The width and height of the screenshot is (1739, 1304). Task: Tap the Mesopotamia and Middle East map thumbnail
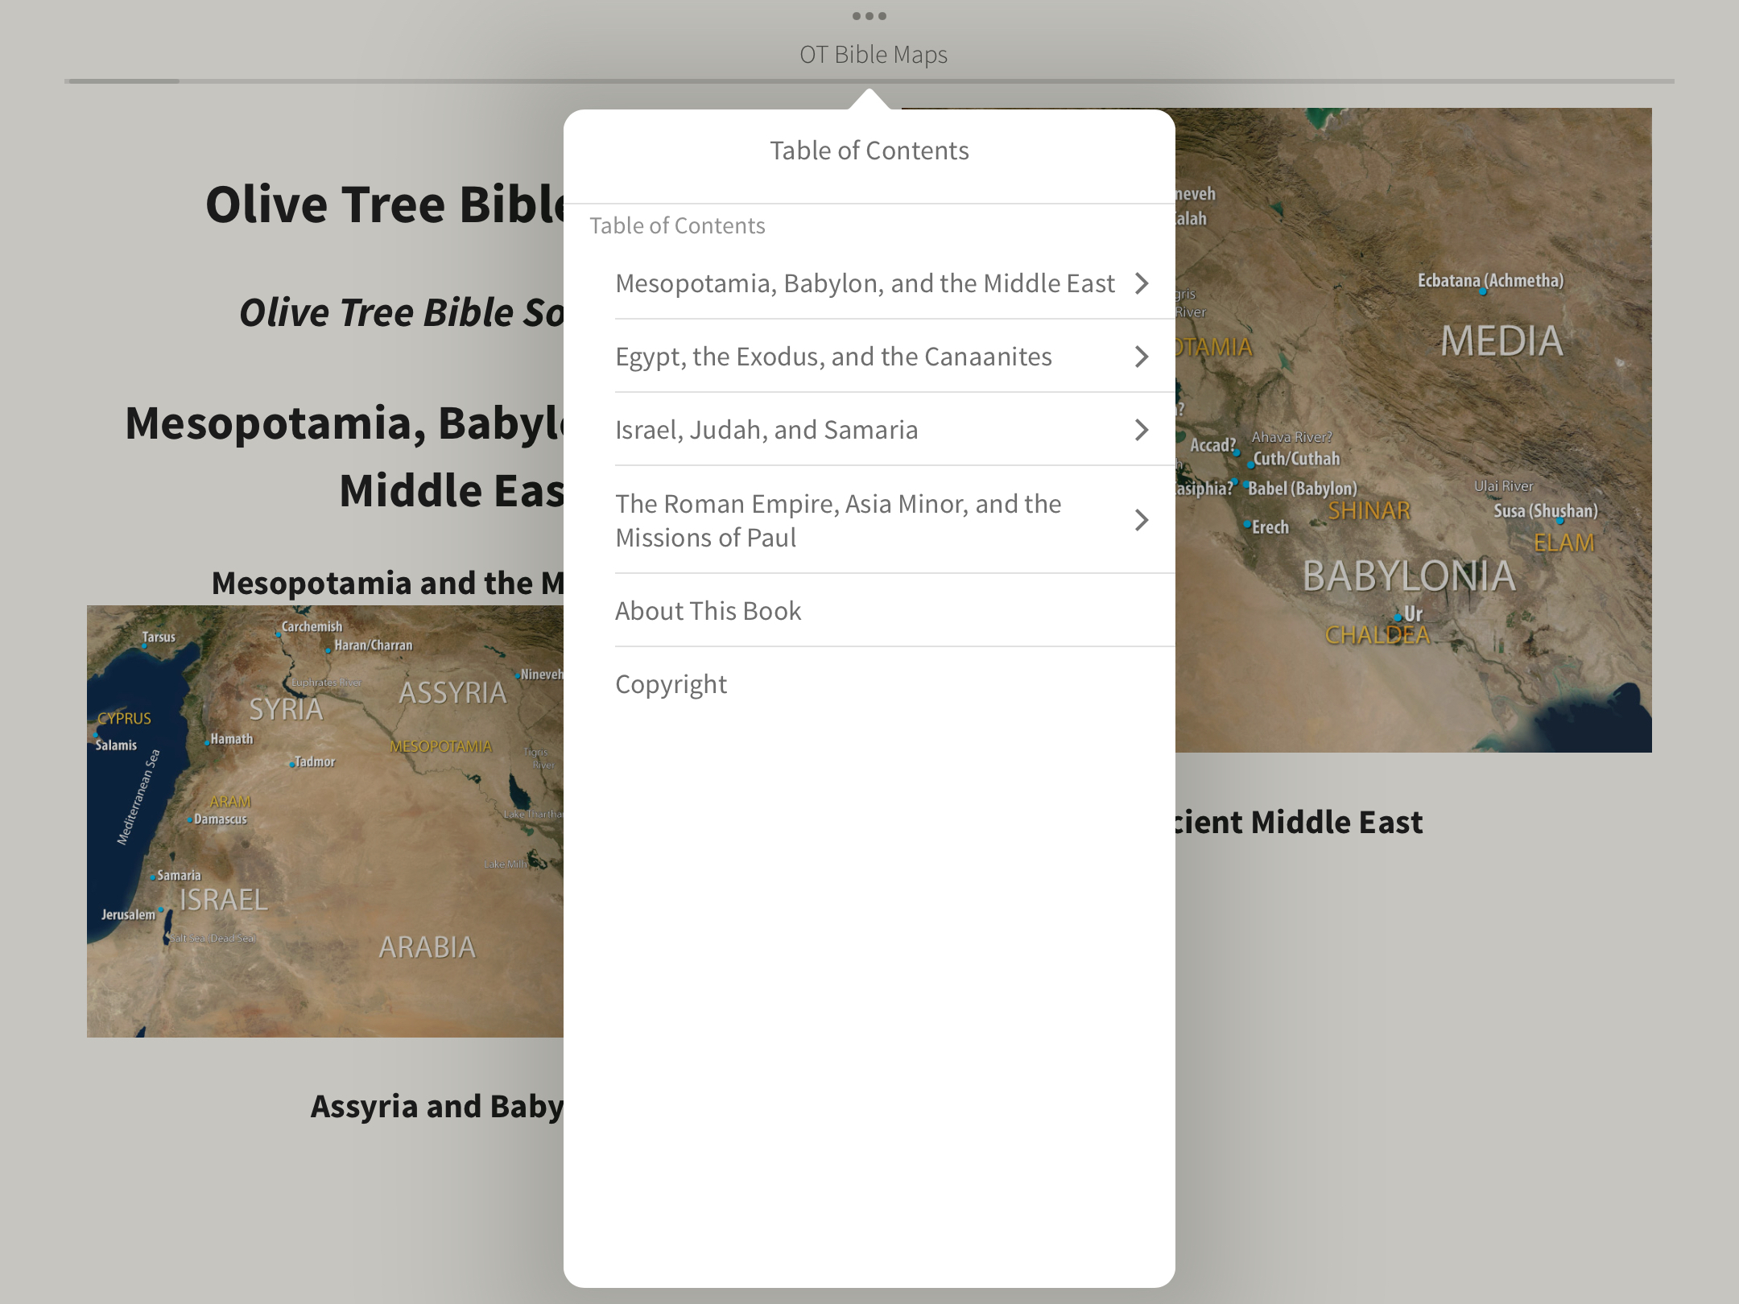325,821
